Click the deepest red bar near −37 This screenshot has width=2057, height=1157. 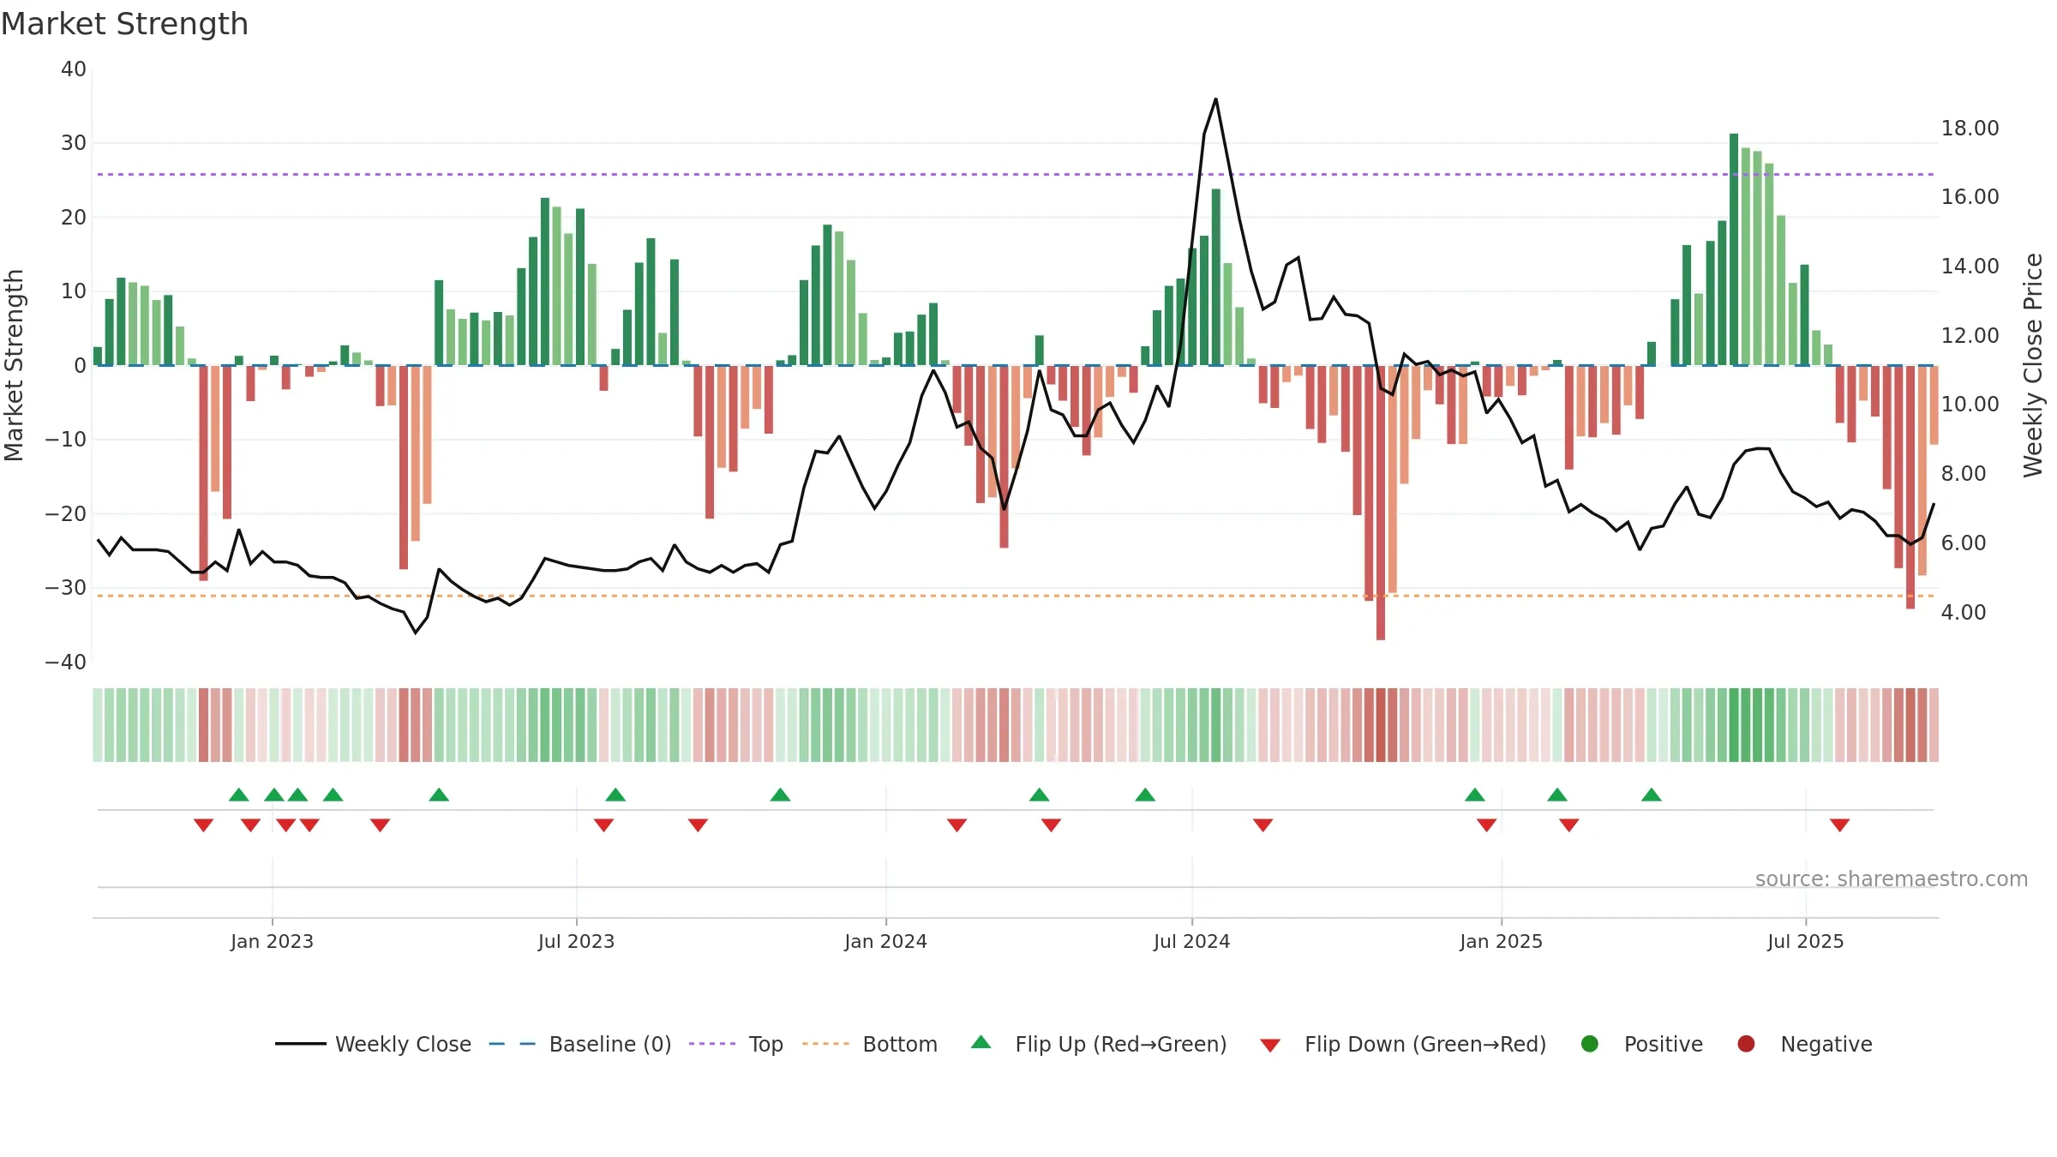pyautogui.click(x=1381, y=503)
